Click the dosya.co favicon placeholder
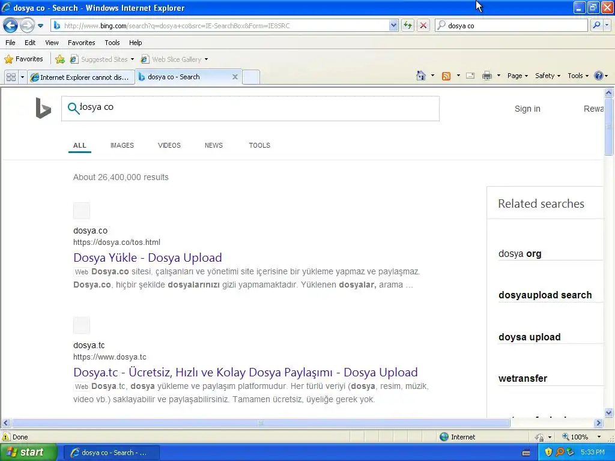615x461 pixels. (82, 211)
